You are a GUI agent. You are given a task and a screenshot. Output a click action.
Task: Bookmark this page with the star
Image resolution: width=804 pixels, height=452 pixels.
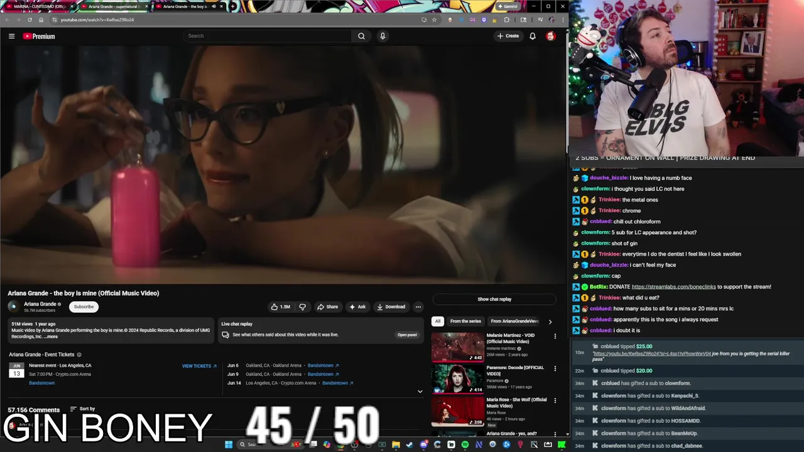click(434, 19)
